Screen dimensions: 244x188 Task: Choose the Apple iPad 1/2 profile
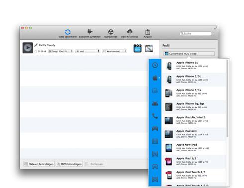click(x=194, y=161)
